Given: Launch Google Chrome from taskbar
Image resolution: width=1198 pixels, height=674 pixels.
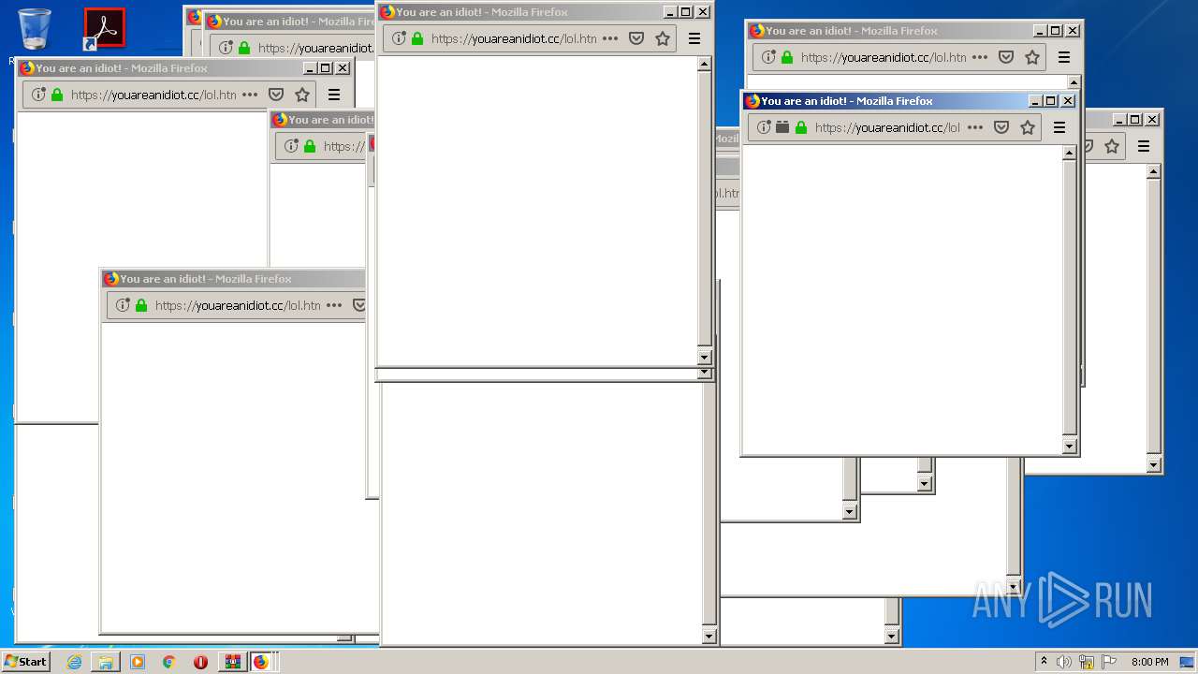Looking at the screenshot, I should tap(169, 662).
